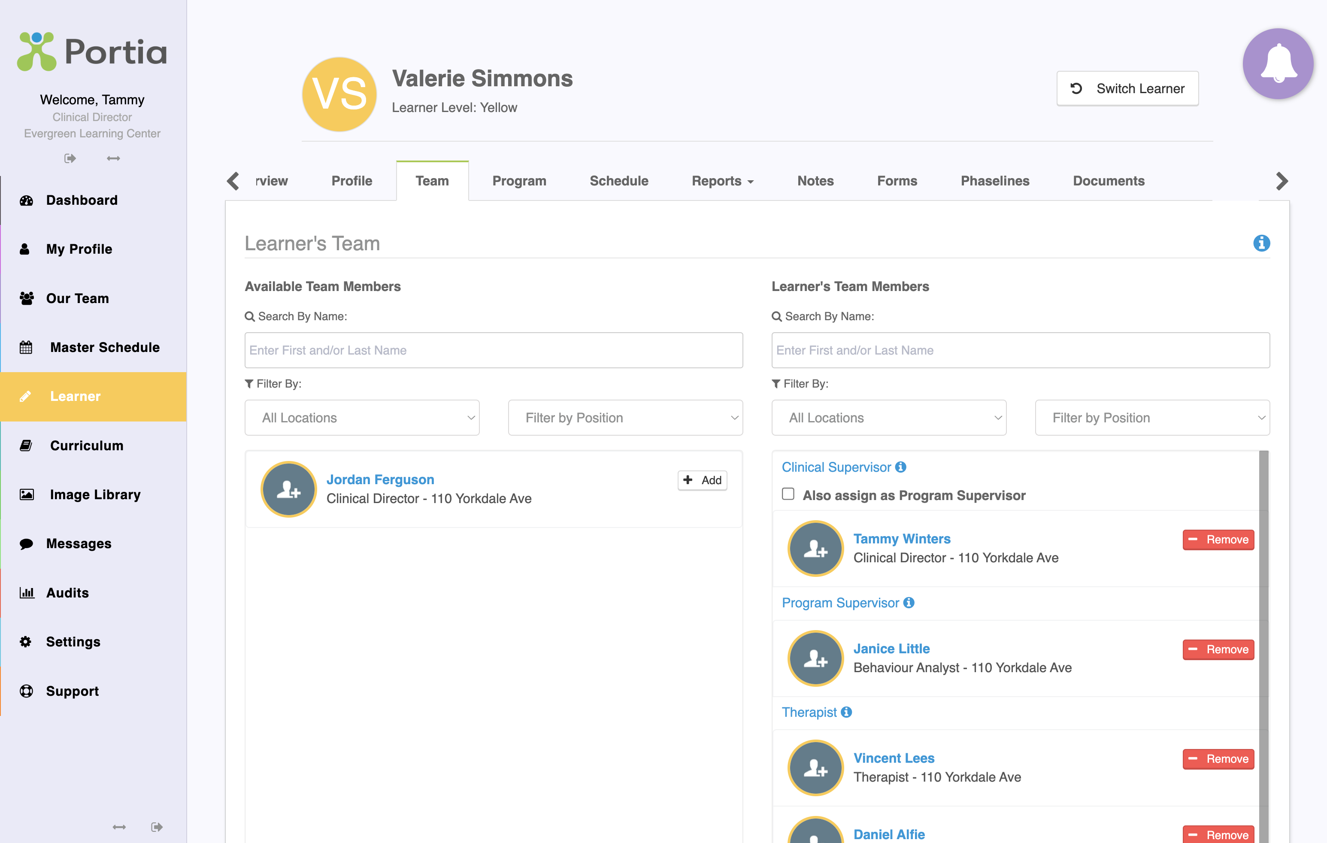
Task: Click the top sidebar collapse arrows icon
Action: [113, 158]
